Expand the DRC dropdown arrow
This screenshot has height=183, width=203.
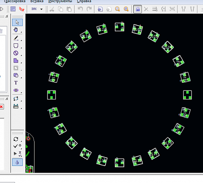pos(41,9)
